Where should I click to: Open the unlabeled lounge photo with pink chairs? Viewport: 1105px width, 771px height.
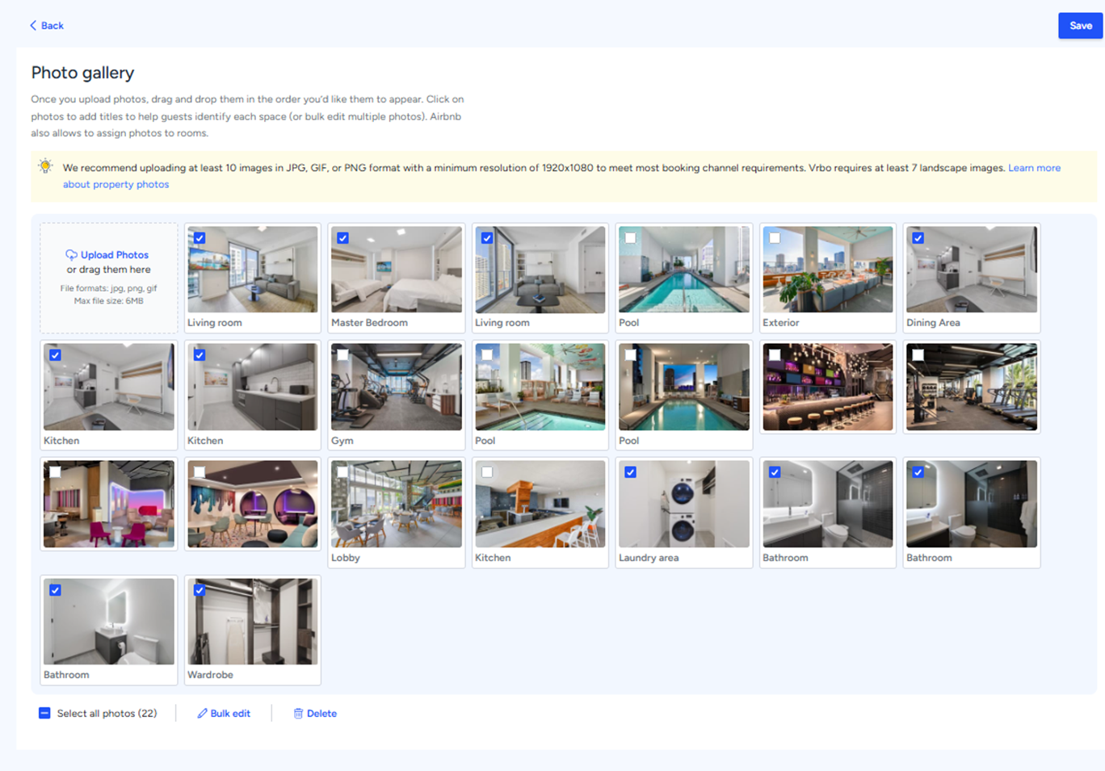click(x=109, y=504)
